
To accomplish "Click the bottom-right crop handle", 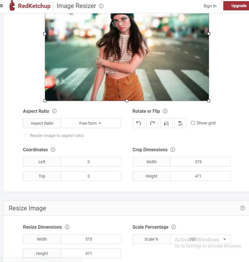I will coord(209,101).
